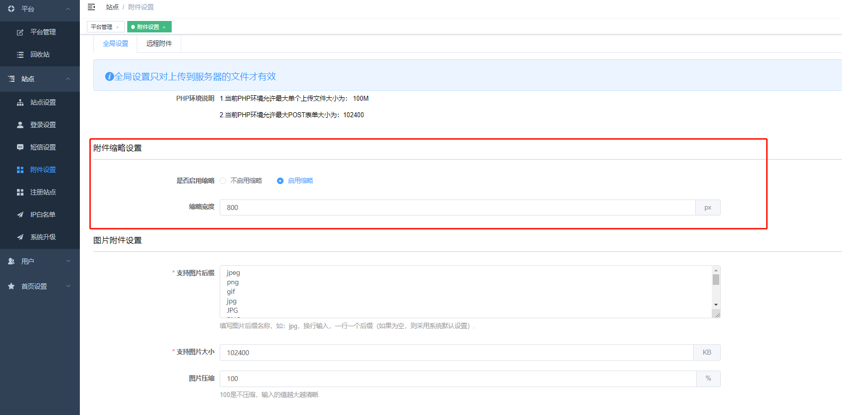Click the 平台管理 edit icon in sidebar
The image size is (842, 415).
20,32
